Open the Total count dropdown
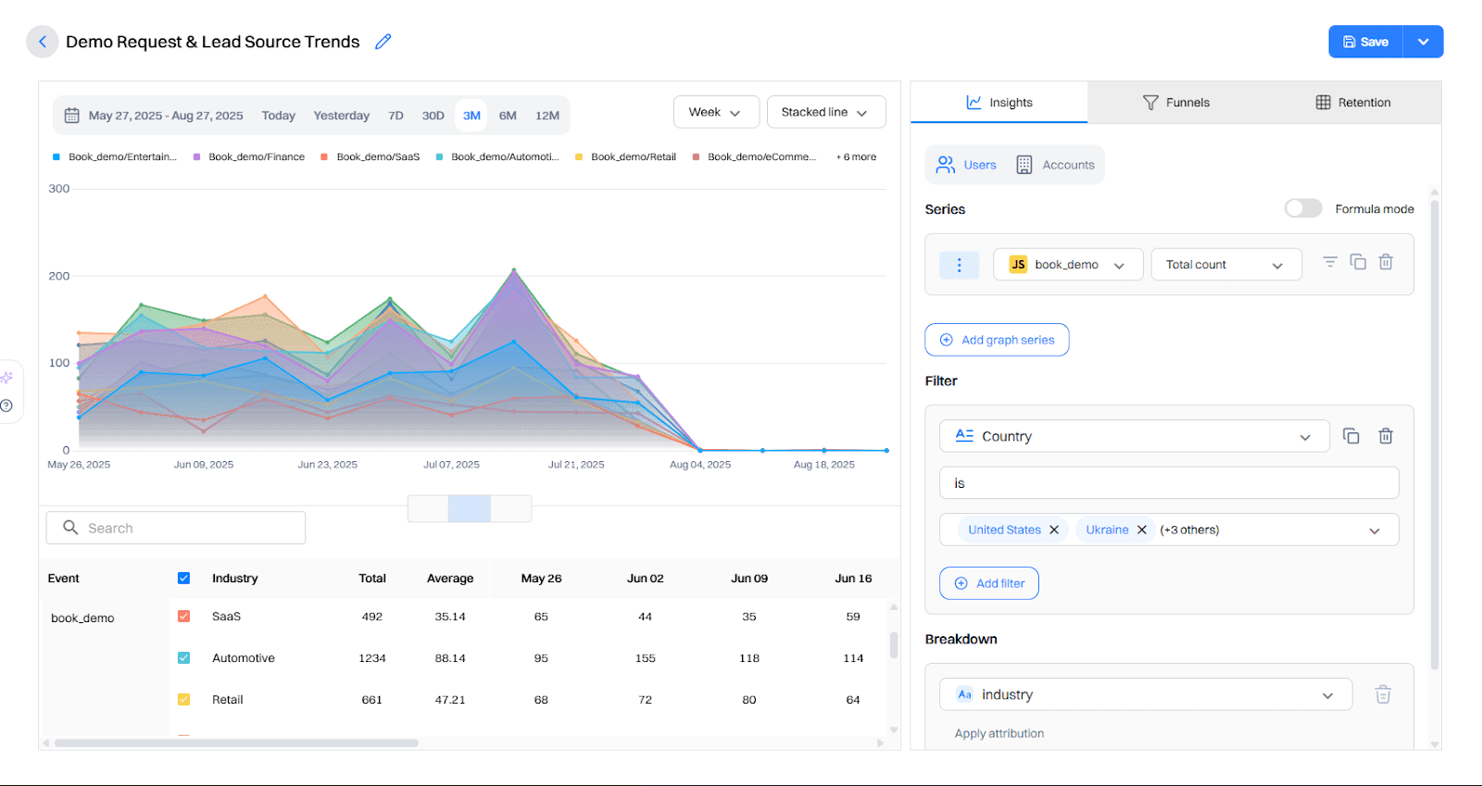Image resolution: width=1482 pixels, height=786 pixels. pos(1225,265)
